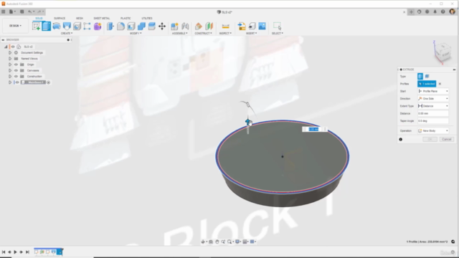
Task: Expand the Document Settings node
Action: pyautogui.click(x=10, y=52)
